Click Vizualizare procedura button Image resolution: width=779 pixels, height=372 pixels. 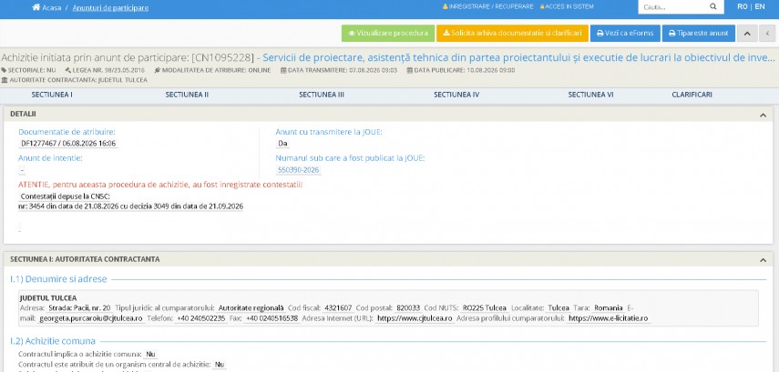pyautogui.click(x=388, y=34)
